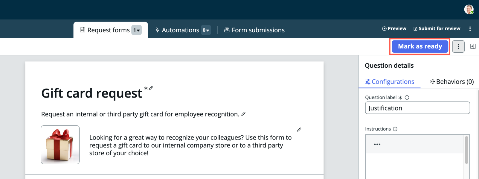Open the instructions editor ellipsis toolbar
The width and height of the screenshot is (479, 179).
[377, 144]
